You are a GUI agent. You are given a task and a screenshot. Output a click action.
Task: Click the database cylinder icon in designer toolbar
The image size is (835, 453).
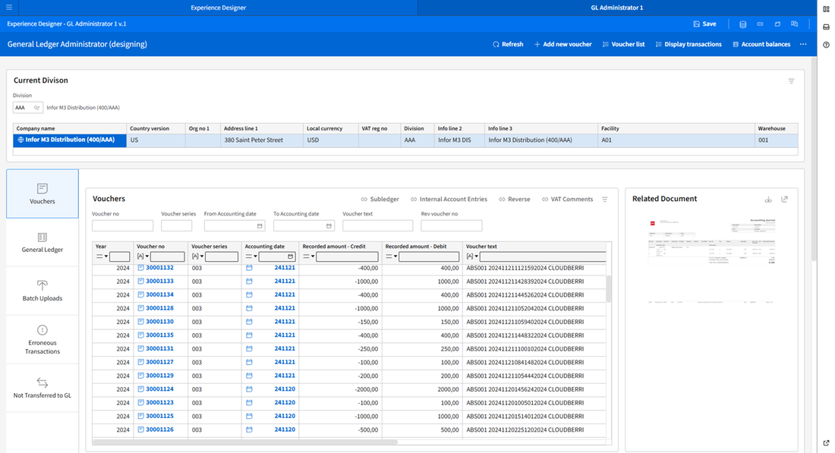[x=743, y=24]
